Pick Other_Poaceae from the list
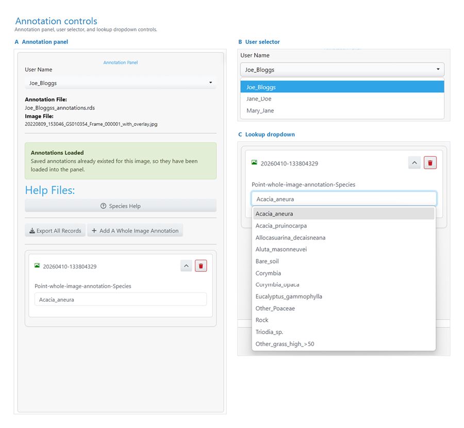The image size is (464, 428). pos(343,308)
